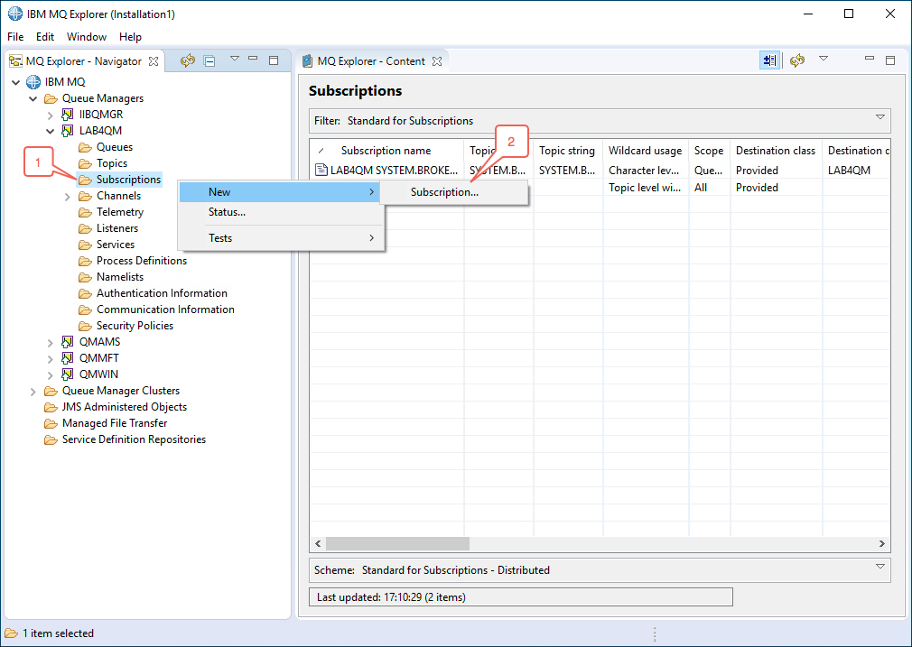Sort by Wildcard usage column header

click(x=646, y=151)
